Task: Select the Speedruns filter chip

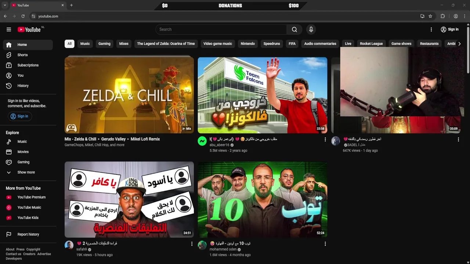Action: 272,44
